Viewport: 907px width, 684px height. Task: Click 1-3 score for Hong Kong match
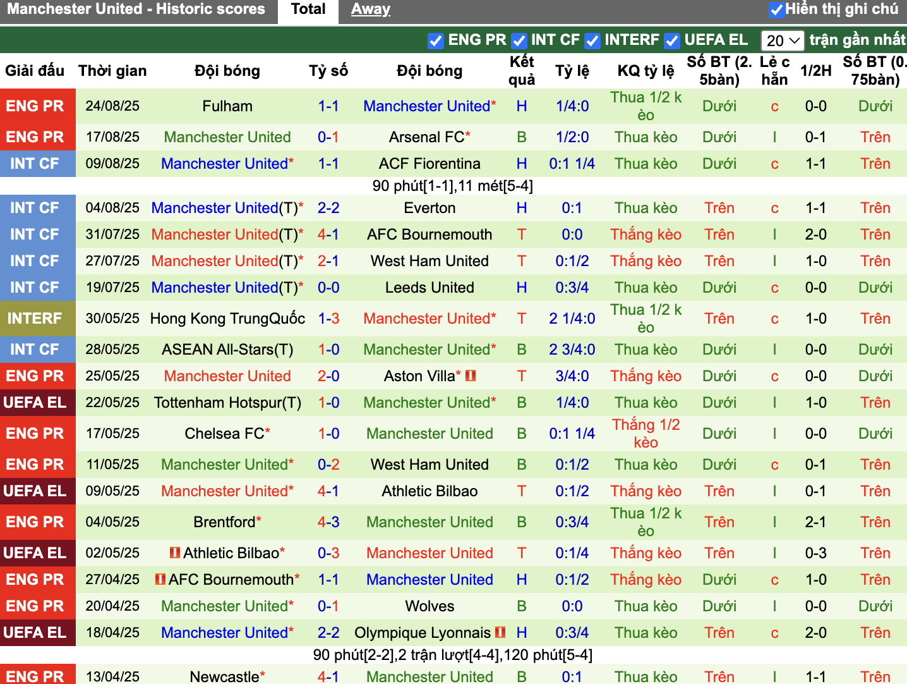(328, 319)
